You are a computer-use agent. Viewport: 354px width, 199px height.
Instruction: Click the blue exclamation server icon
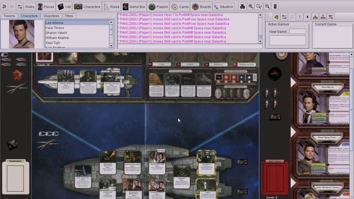point(300,17)
